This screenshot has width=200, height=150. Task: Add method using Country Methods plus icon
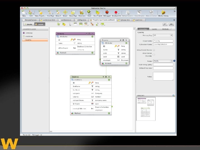[x=126, y=63]
